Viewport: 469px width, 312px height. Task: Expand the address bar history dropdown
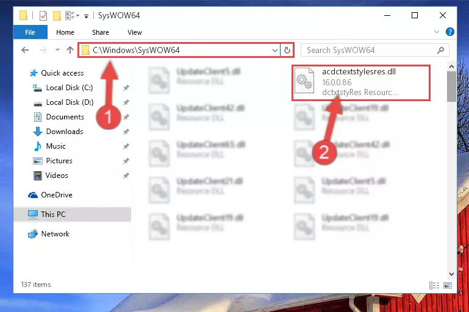coord(275,50)
